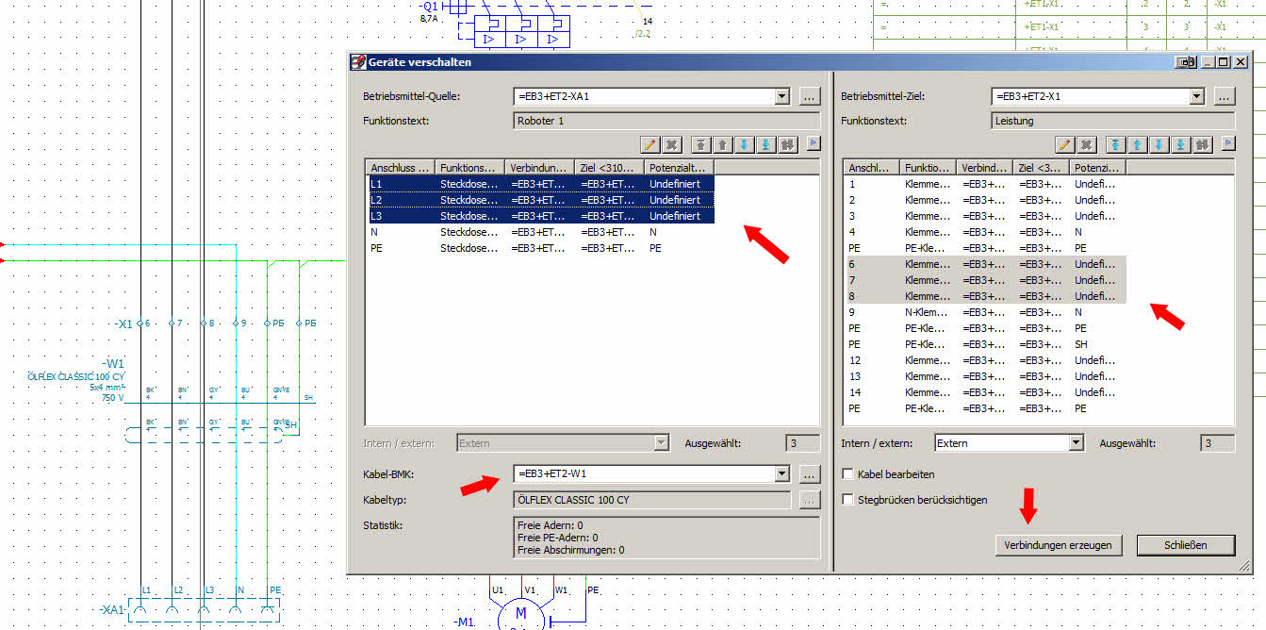Move selected source connections to the bottom

coord(765,144)
